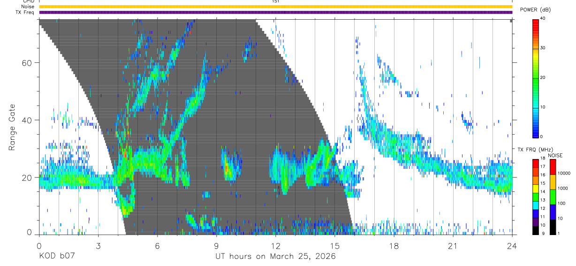Click the CPID value 151 at the top
The image size is (576, 266).
(x=276, y=1)
